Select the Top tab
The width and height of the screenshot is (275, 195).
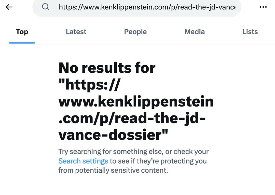point(22,32)
